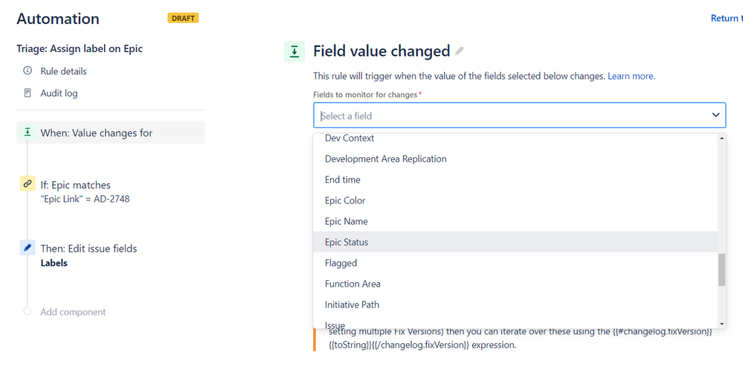743x373 pixels.
Task: Click the Add component circle icon
Action: click(28, 311)
